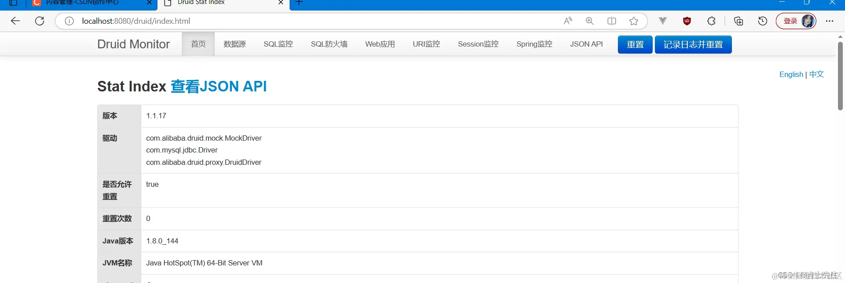Viewport: 845px width, 283px height.
Task: Open the SQL监控 nav item
Action: 278,44
